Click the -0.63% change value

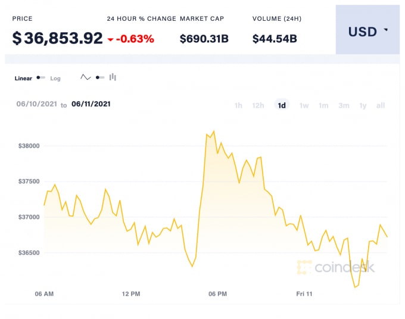point(135,39)
